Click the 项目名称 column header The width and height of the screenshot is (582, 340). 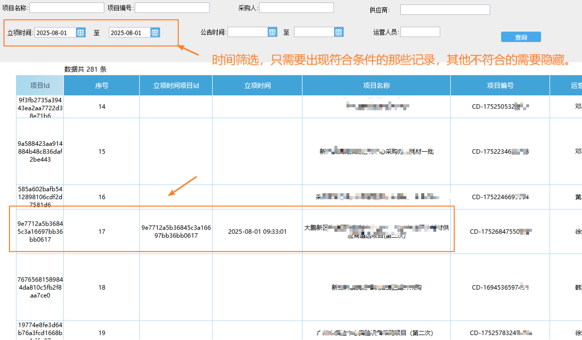pos(376,85)
